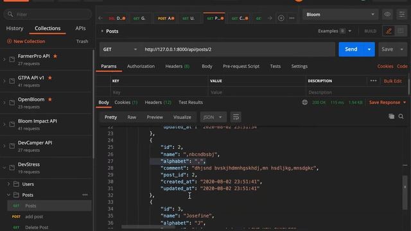
Task: Click the blue Send button
Action: (x=351, y=49)
